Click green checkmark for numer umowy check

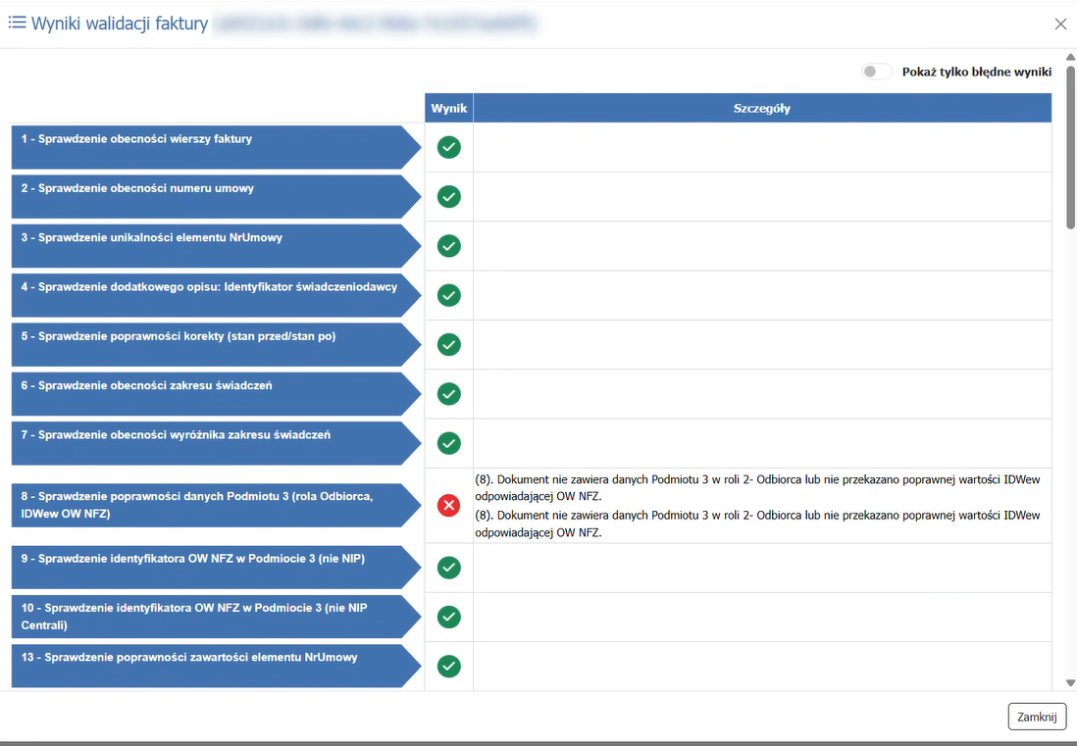(x=448, y=196)
